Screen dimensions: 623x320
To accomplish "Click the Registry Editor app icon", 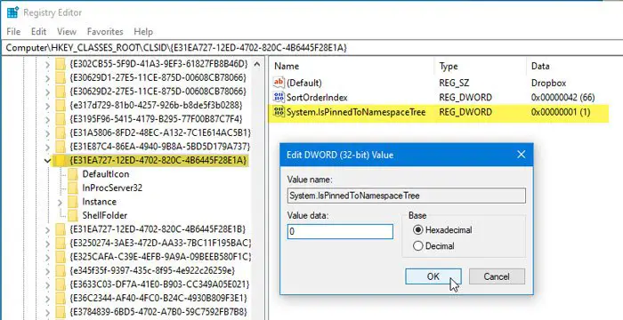I will coord(12,12).
